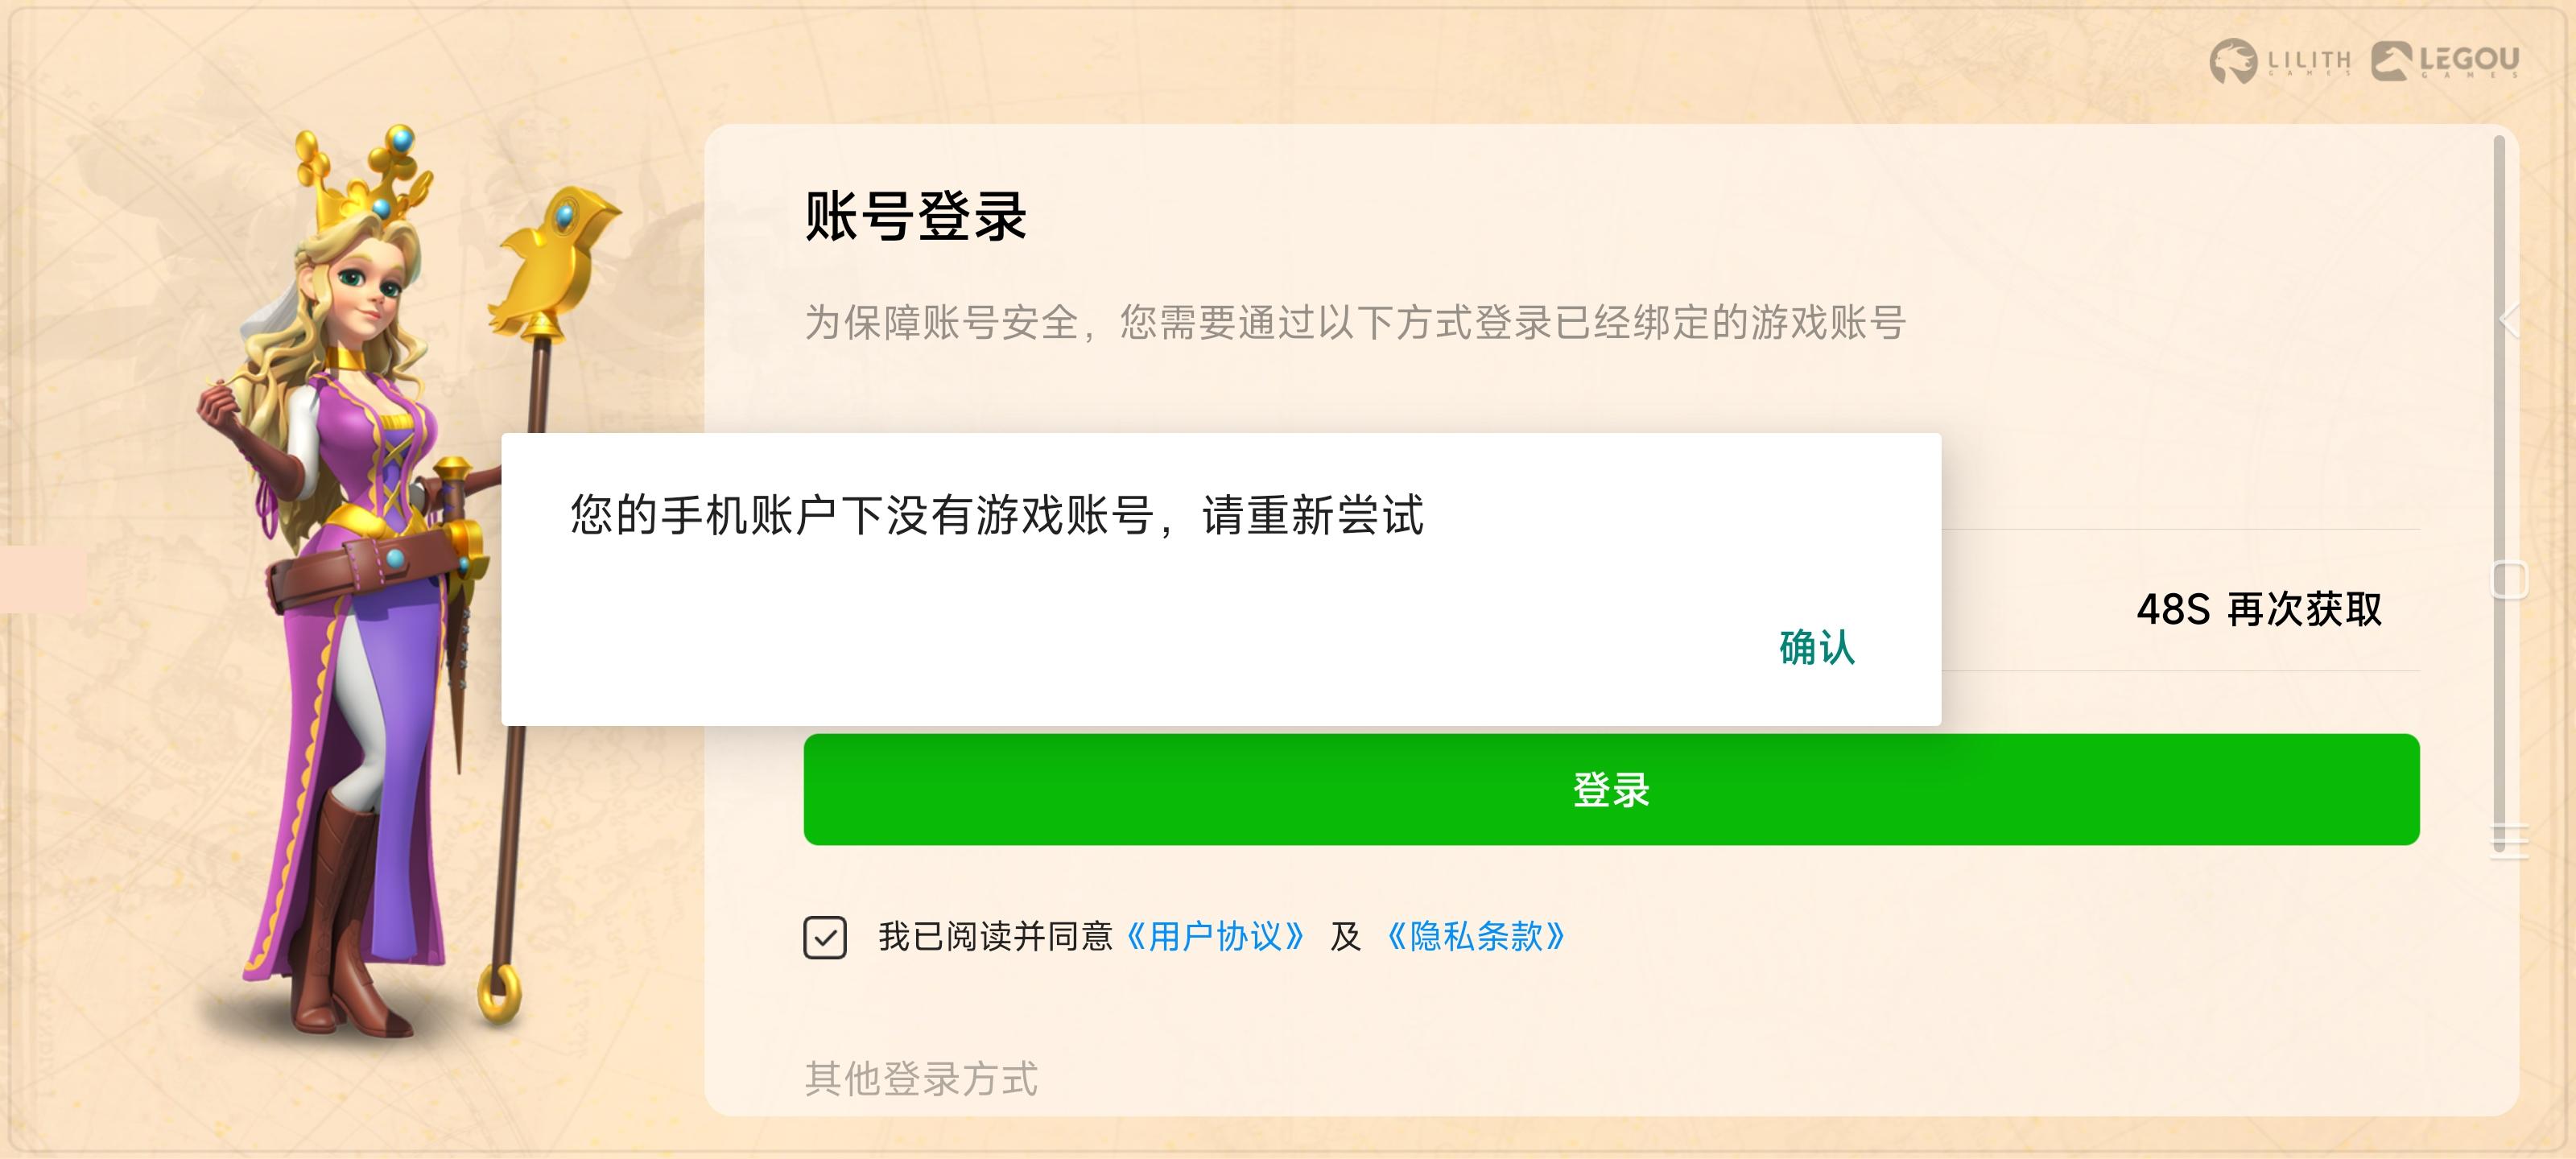Tap the gold ring at staff bottom
This screenshot has height=1159, width=2576.
click(499, 993)
